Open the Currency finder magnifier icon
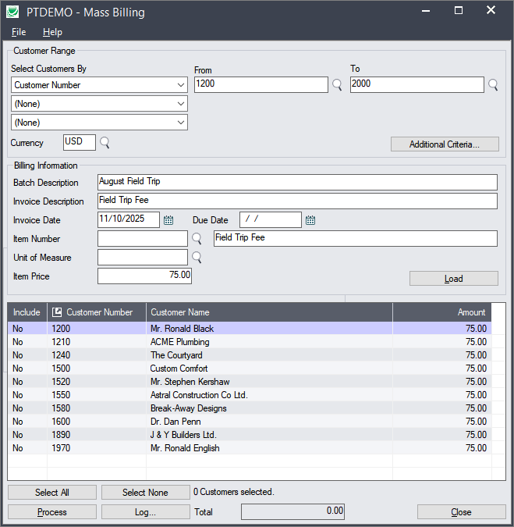Screen dimensions: 514x527 (x=105, y=142)
